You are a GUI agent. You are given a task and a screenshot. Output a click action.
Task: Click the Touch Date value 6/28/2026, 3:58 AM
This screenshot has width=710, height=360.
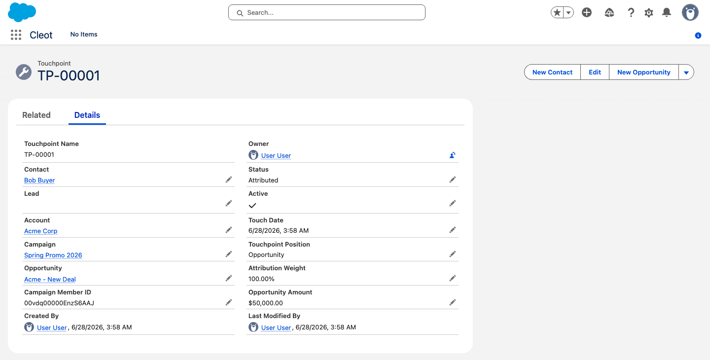click(x=279, y=230)
